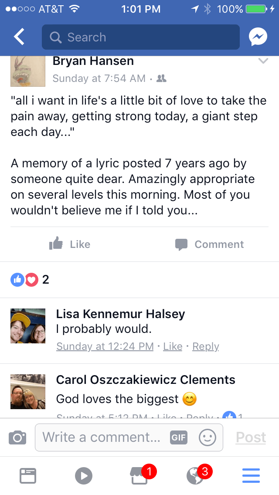Like Lisa Kennemur Halsey's comment

coord(173,346)
